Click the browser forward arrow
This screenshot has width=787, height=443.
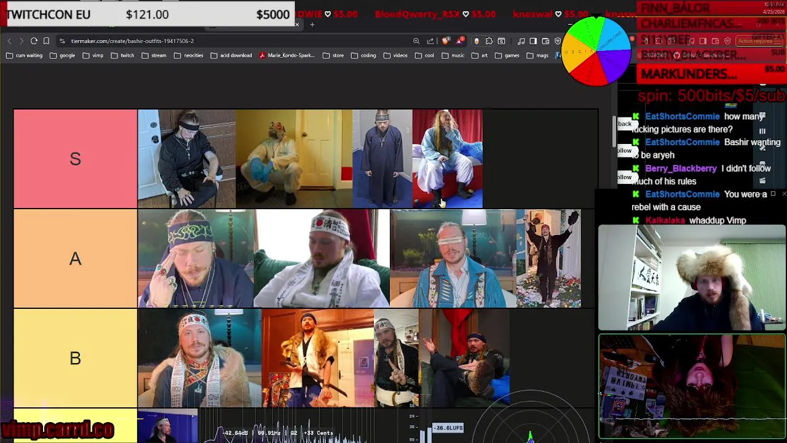coord(21,41)
